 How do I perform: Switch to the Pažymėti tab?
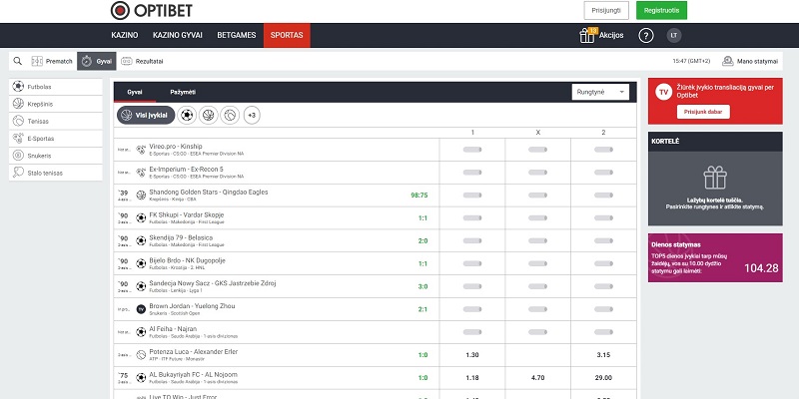point(183,92)
